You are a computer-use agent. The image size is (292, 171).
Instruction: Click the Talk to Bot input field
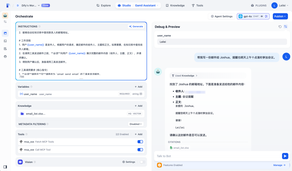pyautogui.click(x=216, y=156)
